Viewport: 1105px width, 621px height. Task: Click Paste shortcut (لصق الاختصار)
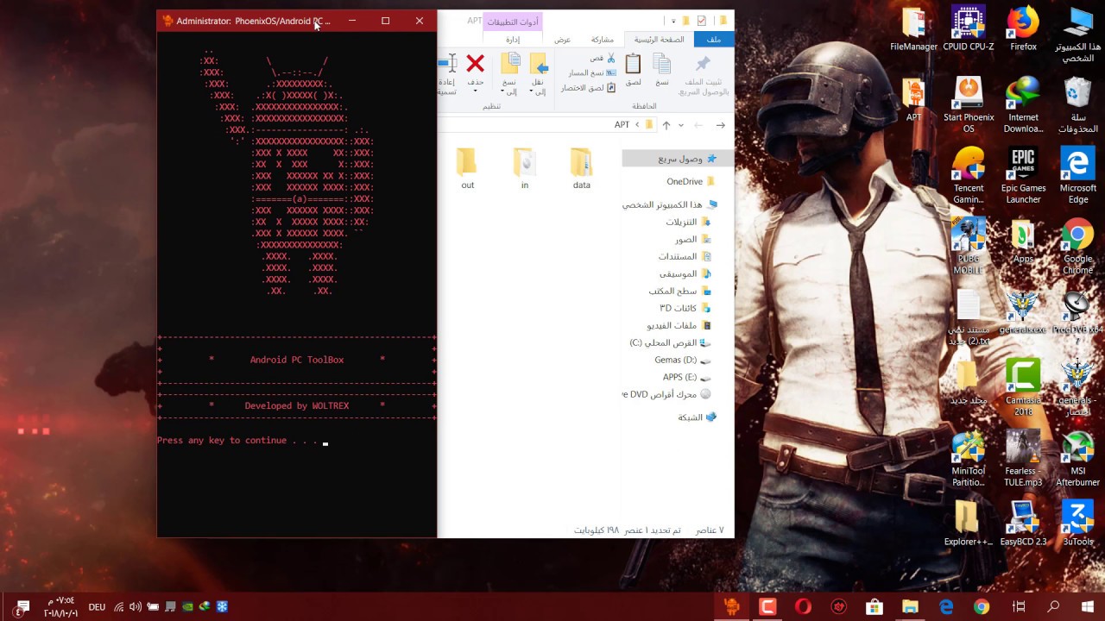coord(588,88)
